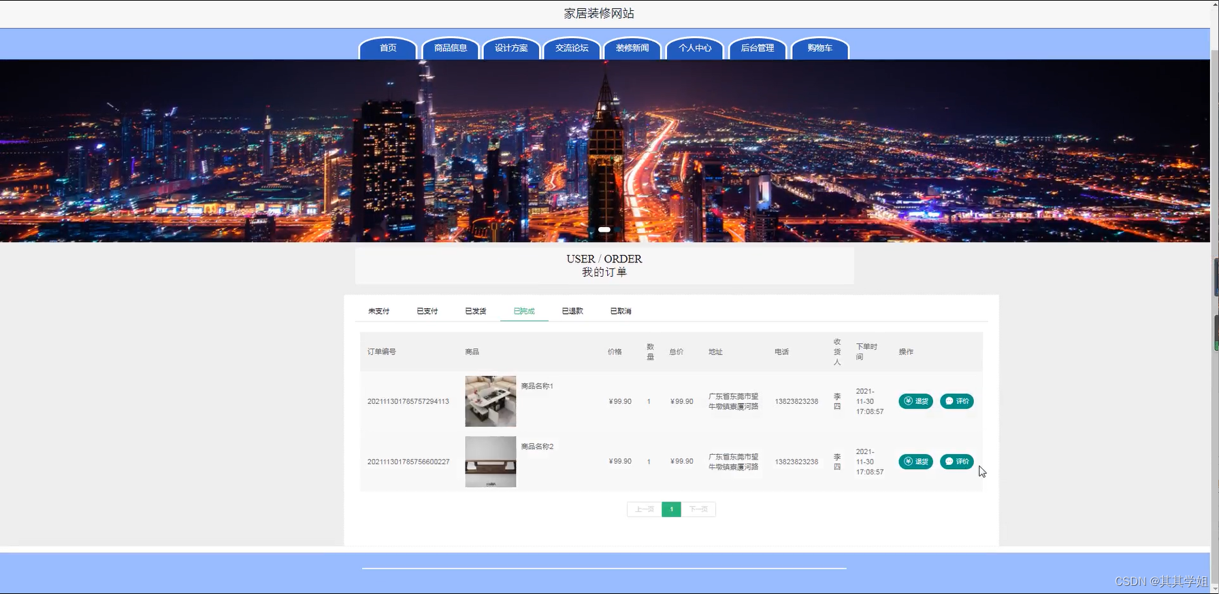Image resolution: width=1219 pixels, height=594 pixels.
Task: Go to 后台管理 admin page
Action: point(758,48)
